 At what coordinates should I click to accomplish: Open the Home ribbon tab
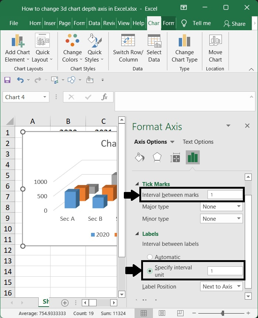point(35,23)
